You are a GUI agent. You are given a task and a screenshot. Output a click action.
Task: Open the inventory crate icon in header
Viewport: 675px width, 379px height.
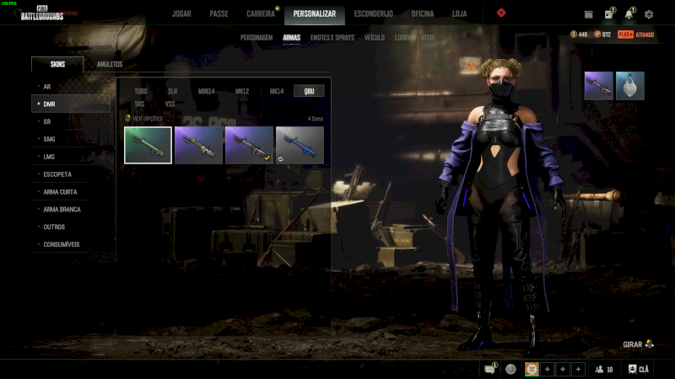point(610,14)
